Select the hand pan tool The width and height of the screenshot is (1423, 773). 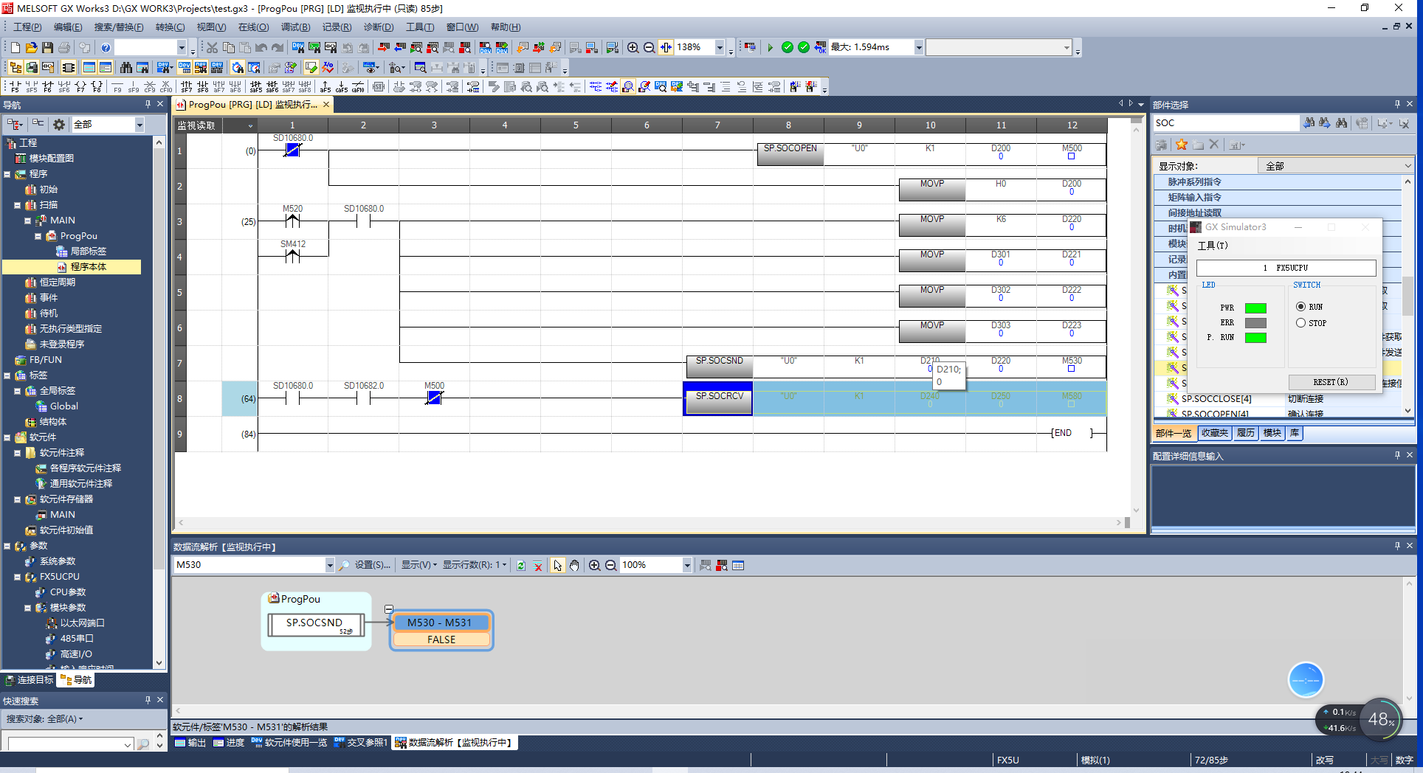(x=574, y=565)
